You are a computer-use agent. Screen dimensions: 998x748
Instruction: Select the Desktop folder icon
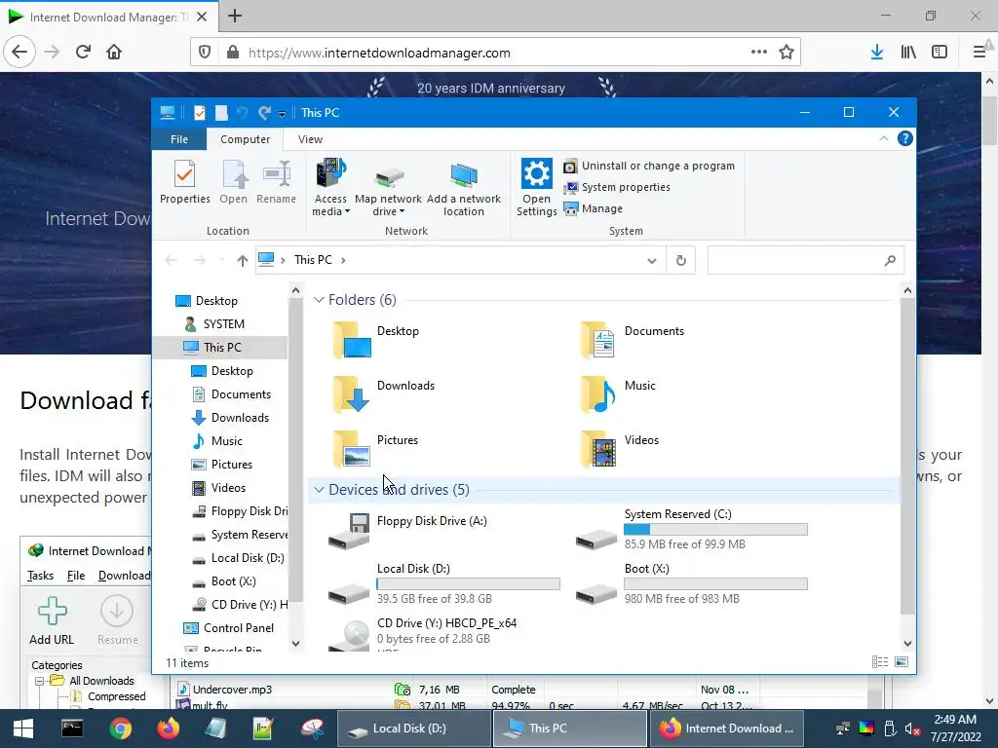tap(352, 340)
